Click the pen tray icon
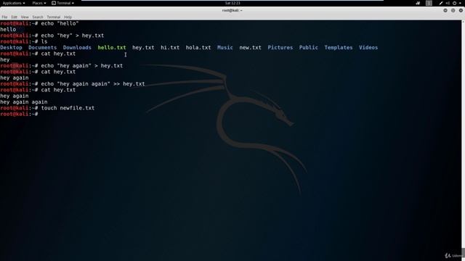The image size is (465, 261). point(441,3)
